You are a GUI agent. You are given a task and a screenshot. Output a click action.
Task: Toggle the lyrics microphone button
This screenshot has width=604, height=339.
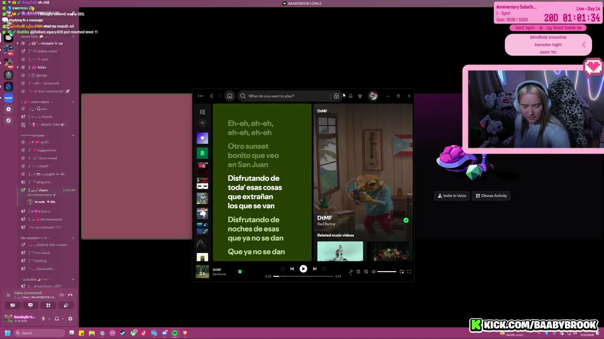[x=351, y=272]
